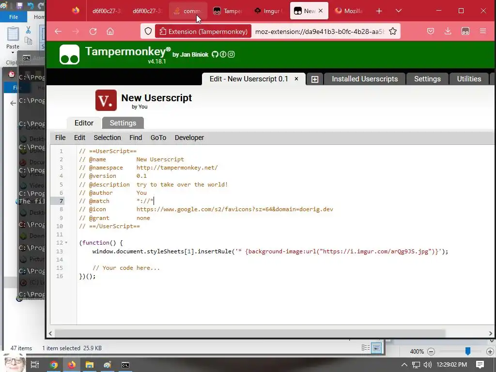The height and width of the screenshot is (372, 496).
Task: Adjust the Paint zoom slider handle
Action: [x=468, y=351]
